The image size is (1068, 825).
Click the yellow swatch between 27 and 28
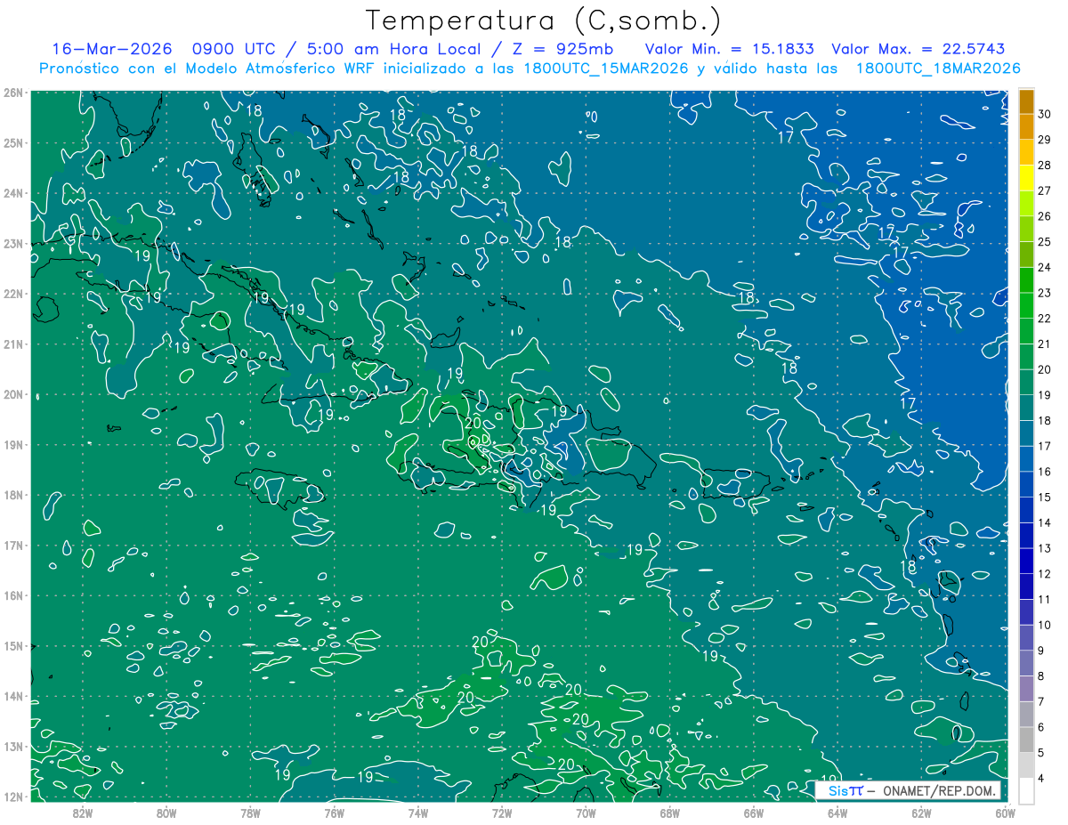coord(1026,177)
